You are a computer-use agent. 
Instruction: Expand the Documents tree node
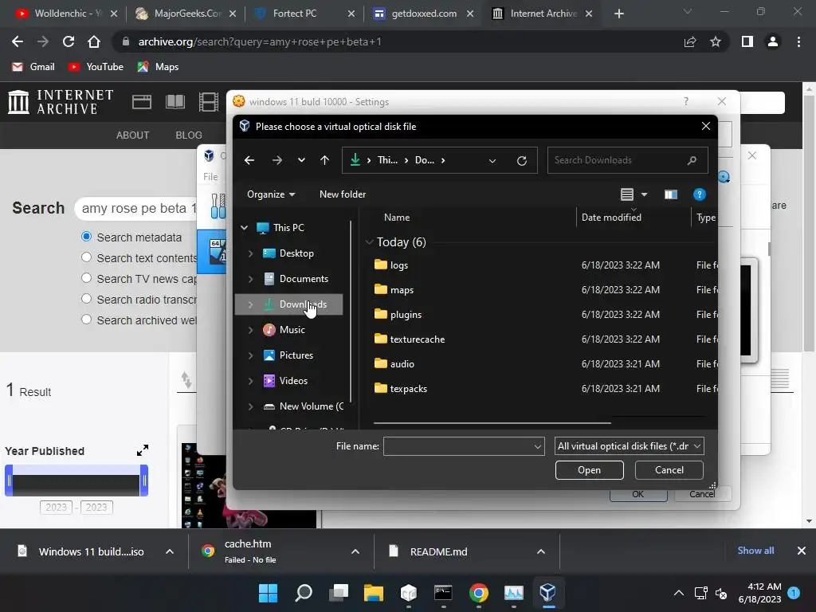tap(250, 279)
